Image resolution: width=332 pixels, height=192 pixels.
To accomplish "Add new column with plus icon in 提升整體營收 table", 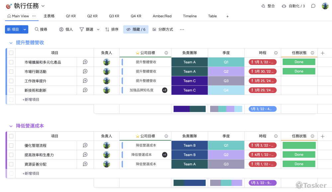I will [x=322, y=53].
